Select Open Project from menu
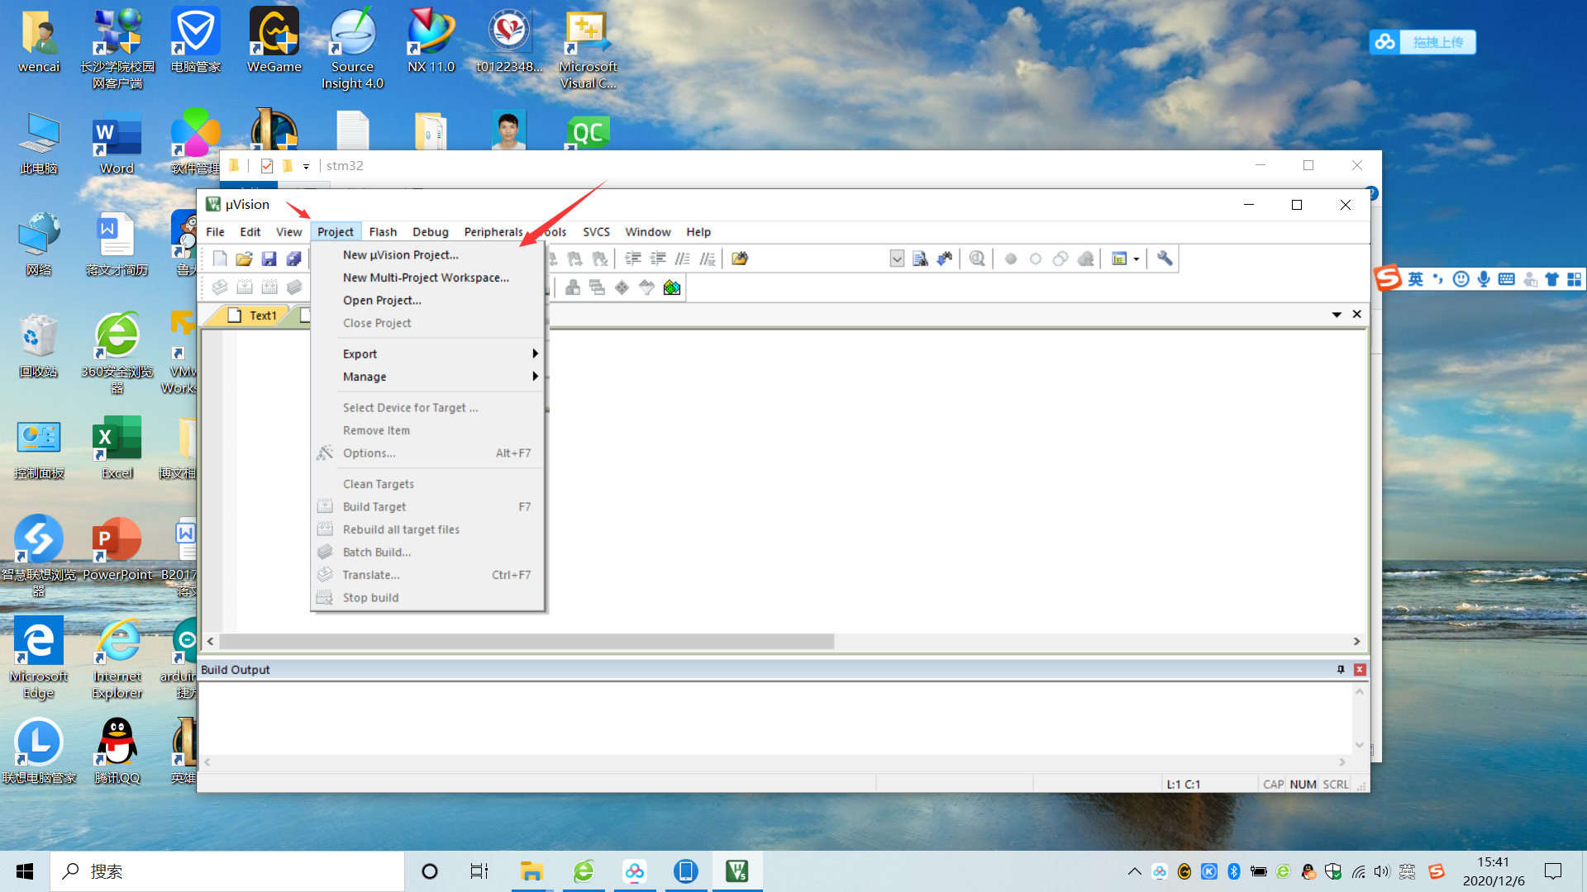Screen dimensions: 1587x892 click(382, 300)
